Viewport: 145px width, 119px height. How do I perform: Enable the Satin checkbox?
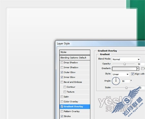pos(62,96)
